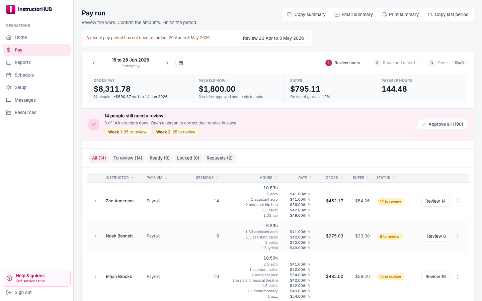482x301 pixels.
Task: Select step 1 Review hours
Action: (343, 63)
